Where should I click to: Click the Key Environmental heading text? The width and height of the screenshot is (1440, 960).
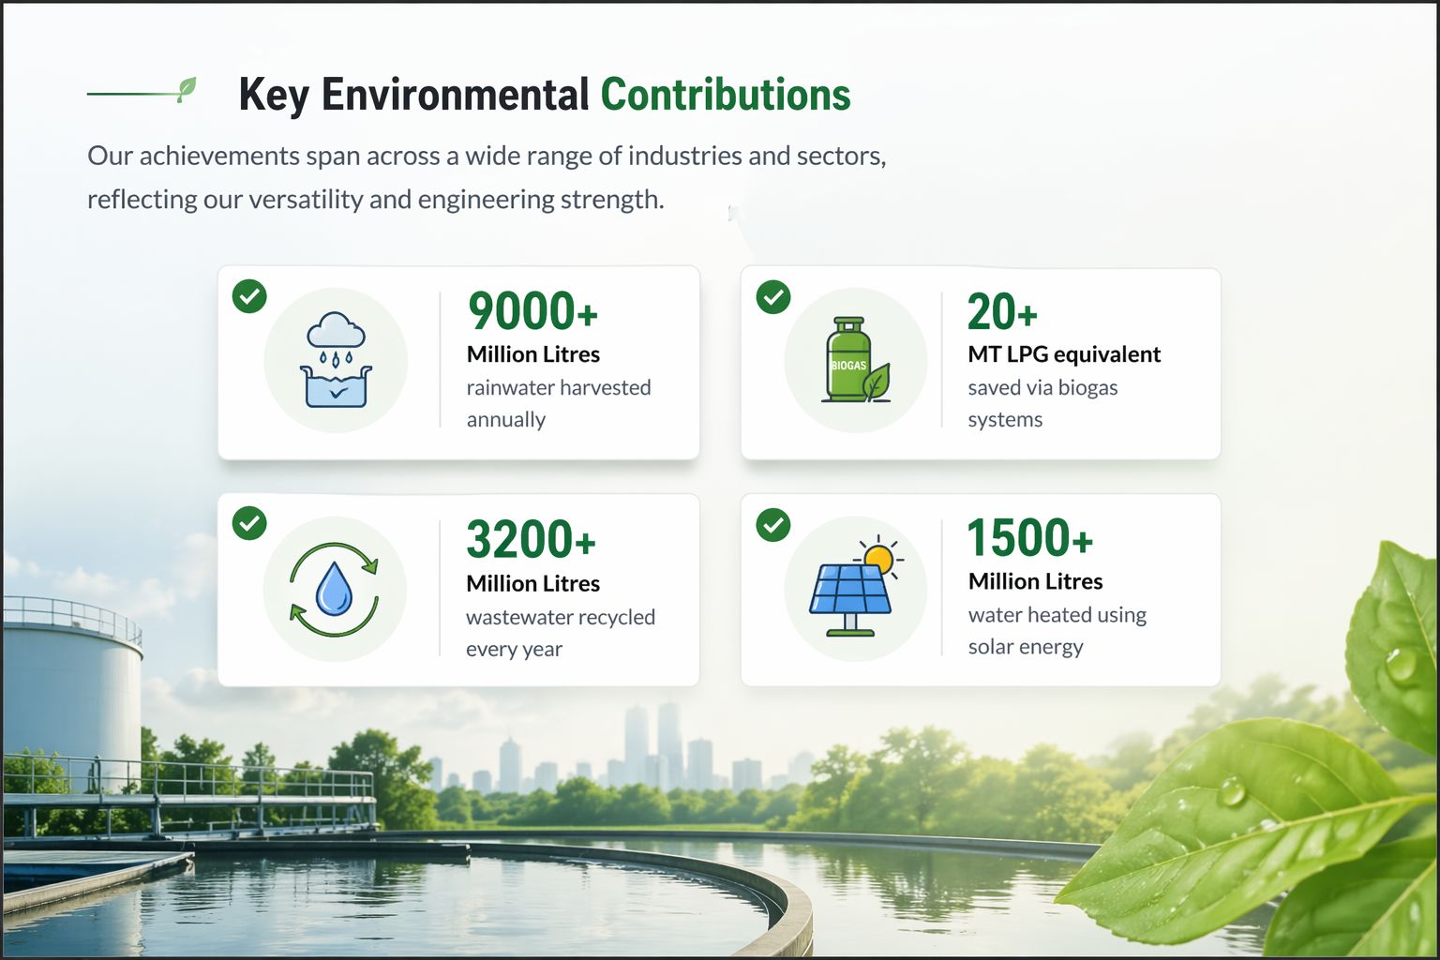coord(412,96)
